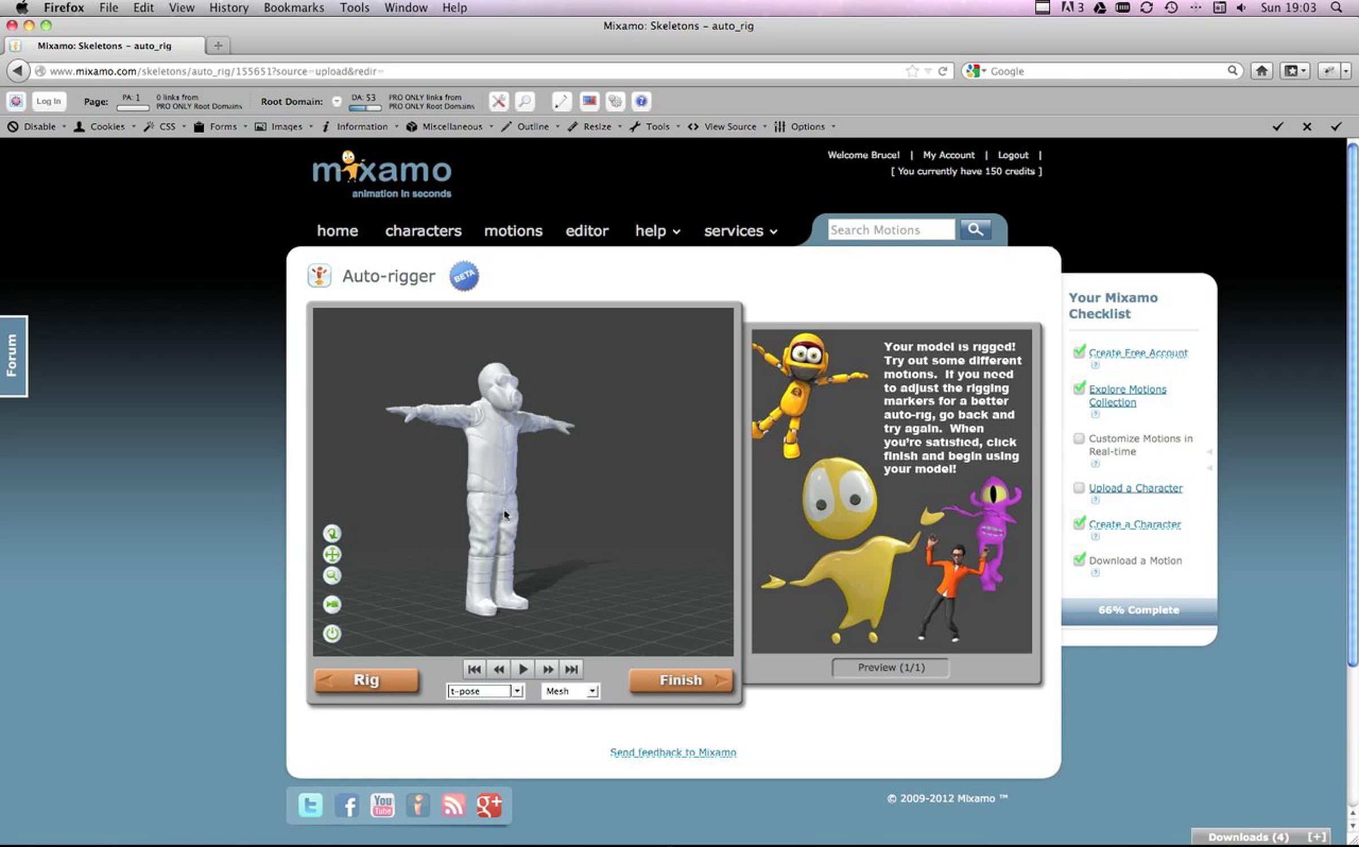Click the green camera icon in viewer

point(332,604)
